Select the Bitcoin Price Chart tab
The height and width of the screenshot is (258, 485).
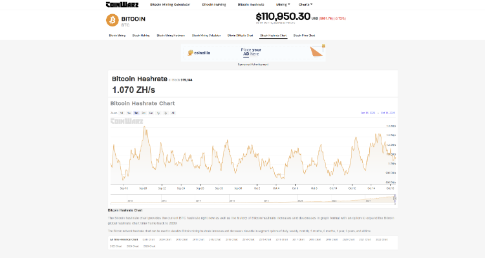[304, 35]
